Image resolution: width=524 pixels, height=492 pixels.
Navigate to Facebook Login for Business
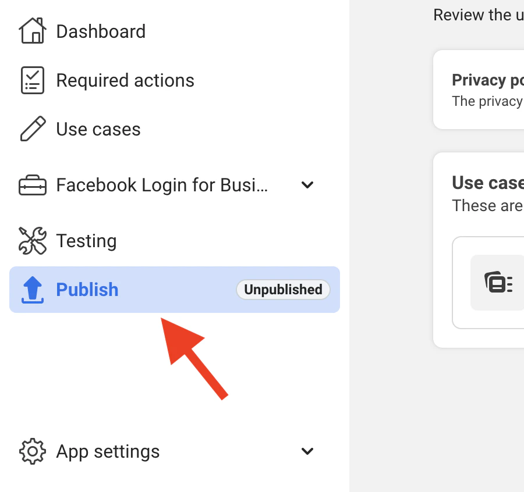click(x=161, y=184)
